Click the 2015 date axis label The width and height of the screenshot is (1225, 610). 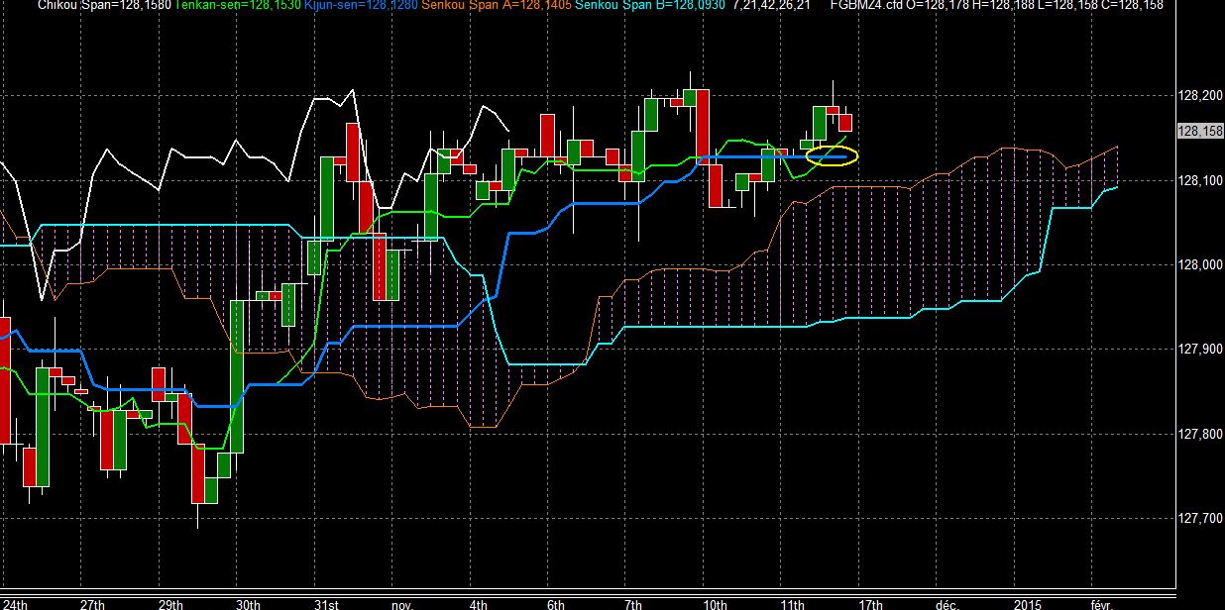pyautogui.click(x=1027, y=604)
